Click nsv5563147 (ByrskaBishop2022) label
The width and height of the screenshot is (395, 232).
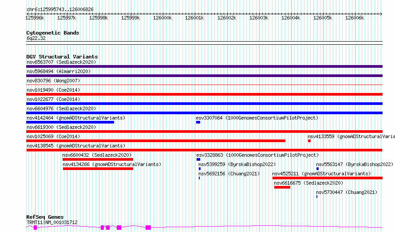click(355, 164)
